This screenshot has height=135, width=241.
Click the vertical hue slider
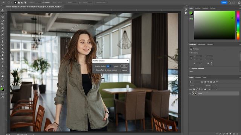click(238, 25)
